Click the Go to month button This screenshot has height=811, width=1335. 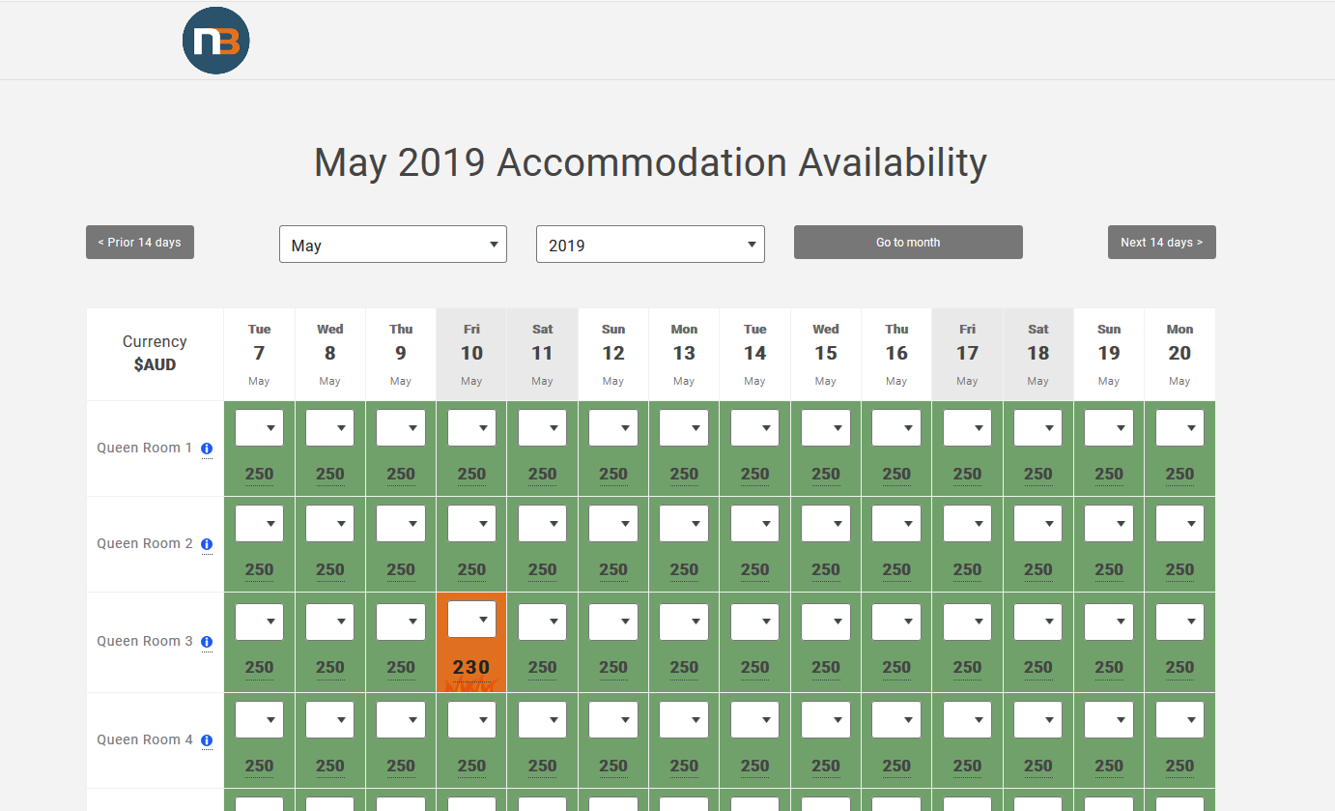tap(908, 243)
